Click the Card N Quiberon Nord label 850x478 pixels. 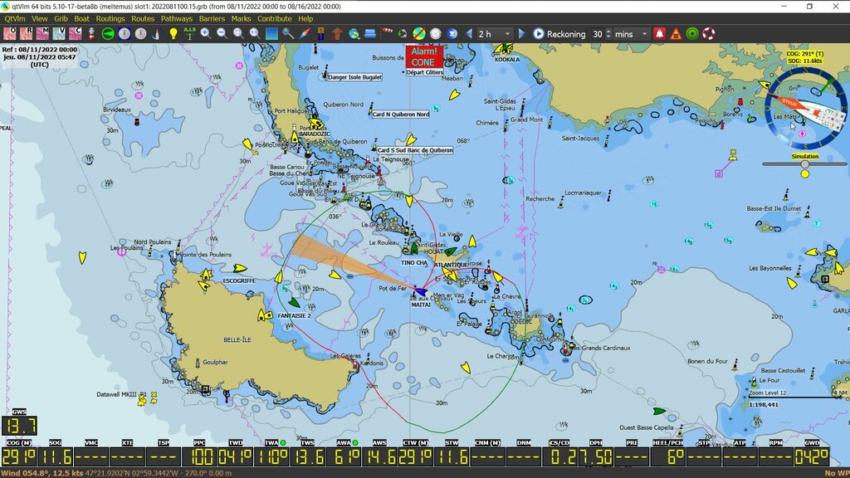click(x=401, y=115)
